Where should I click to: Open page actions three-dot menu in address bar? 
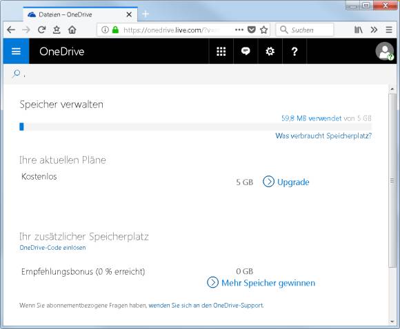click(x=239, y=30)
